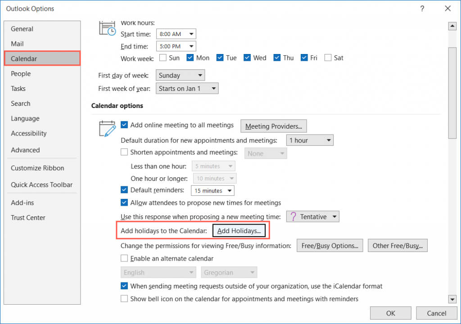The image size is (461, 324).
Task: Click the Add Holidays button
Action: (239, 231)
